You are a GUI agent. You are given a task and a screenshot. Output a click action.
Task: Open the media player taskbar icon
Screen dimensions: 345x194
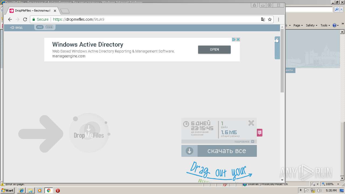click(40, 190)
